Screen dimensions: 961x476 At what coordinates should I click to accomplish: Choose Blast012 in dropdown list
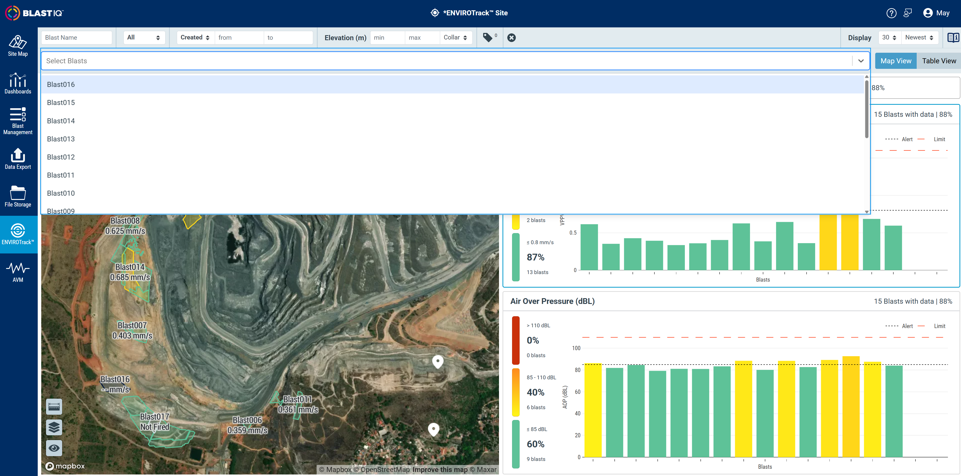tap(452, 157)
